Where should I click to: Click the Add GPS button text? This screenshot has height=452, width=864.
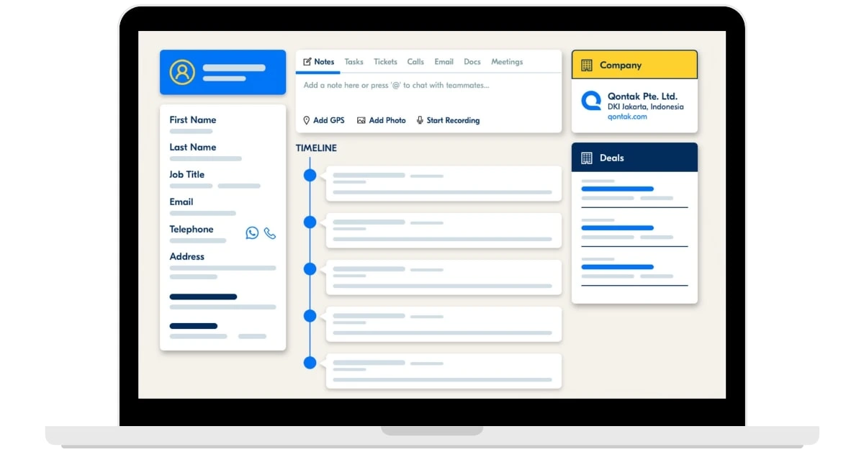(x=329, y=120)
